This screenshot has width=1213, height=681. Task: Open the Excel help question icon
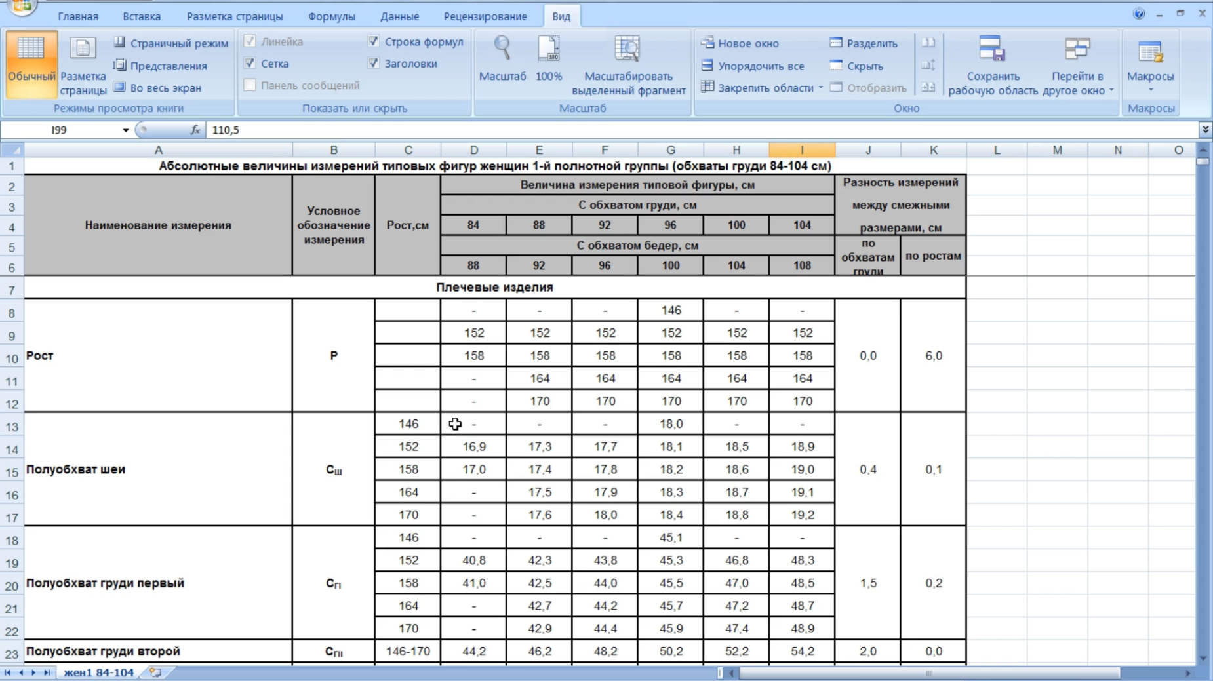click(x=1139, y=14)
